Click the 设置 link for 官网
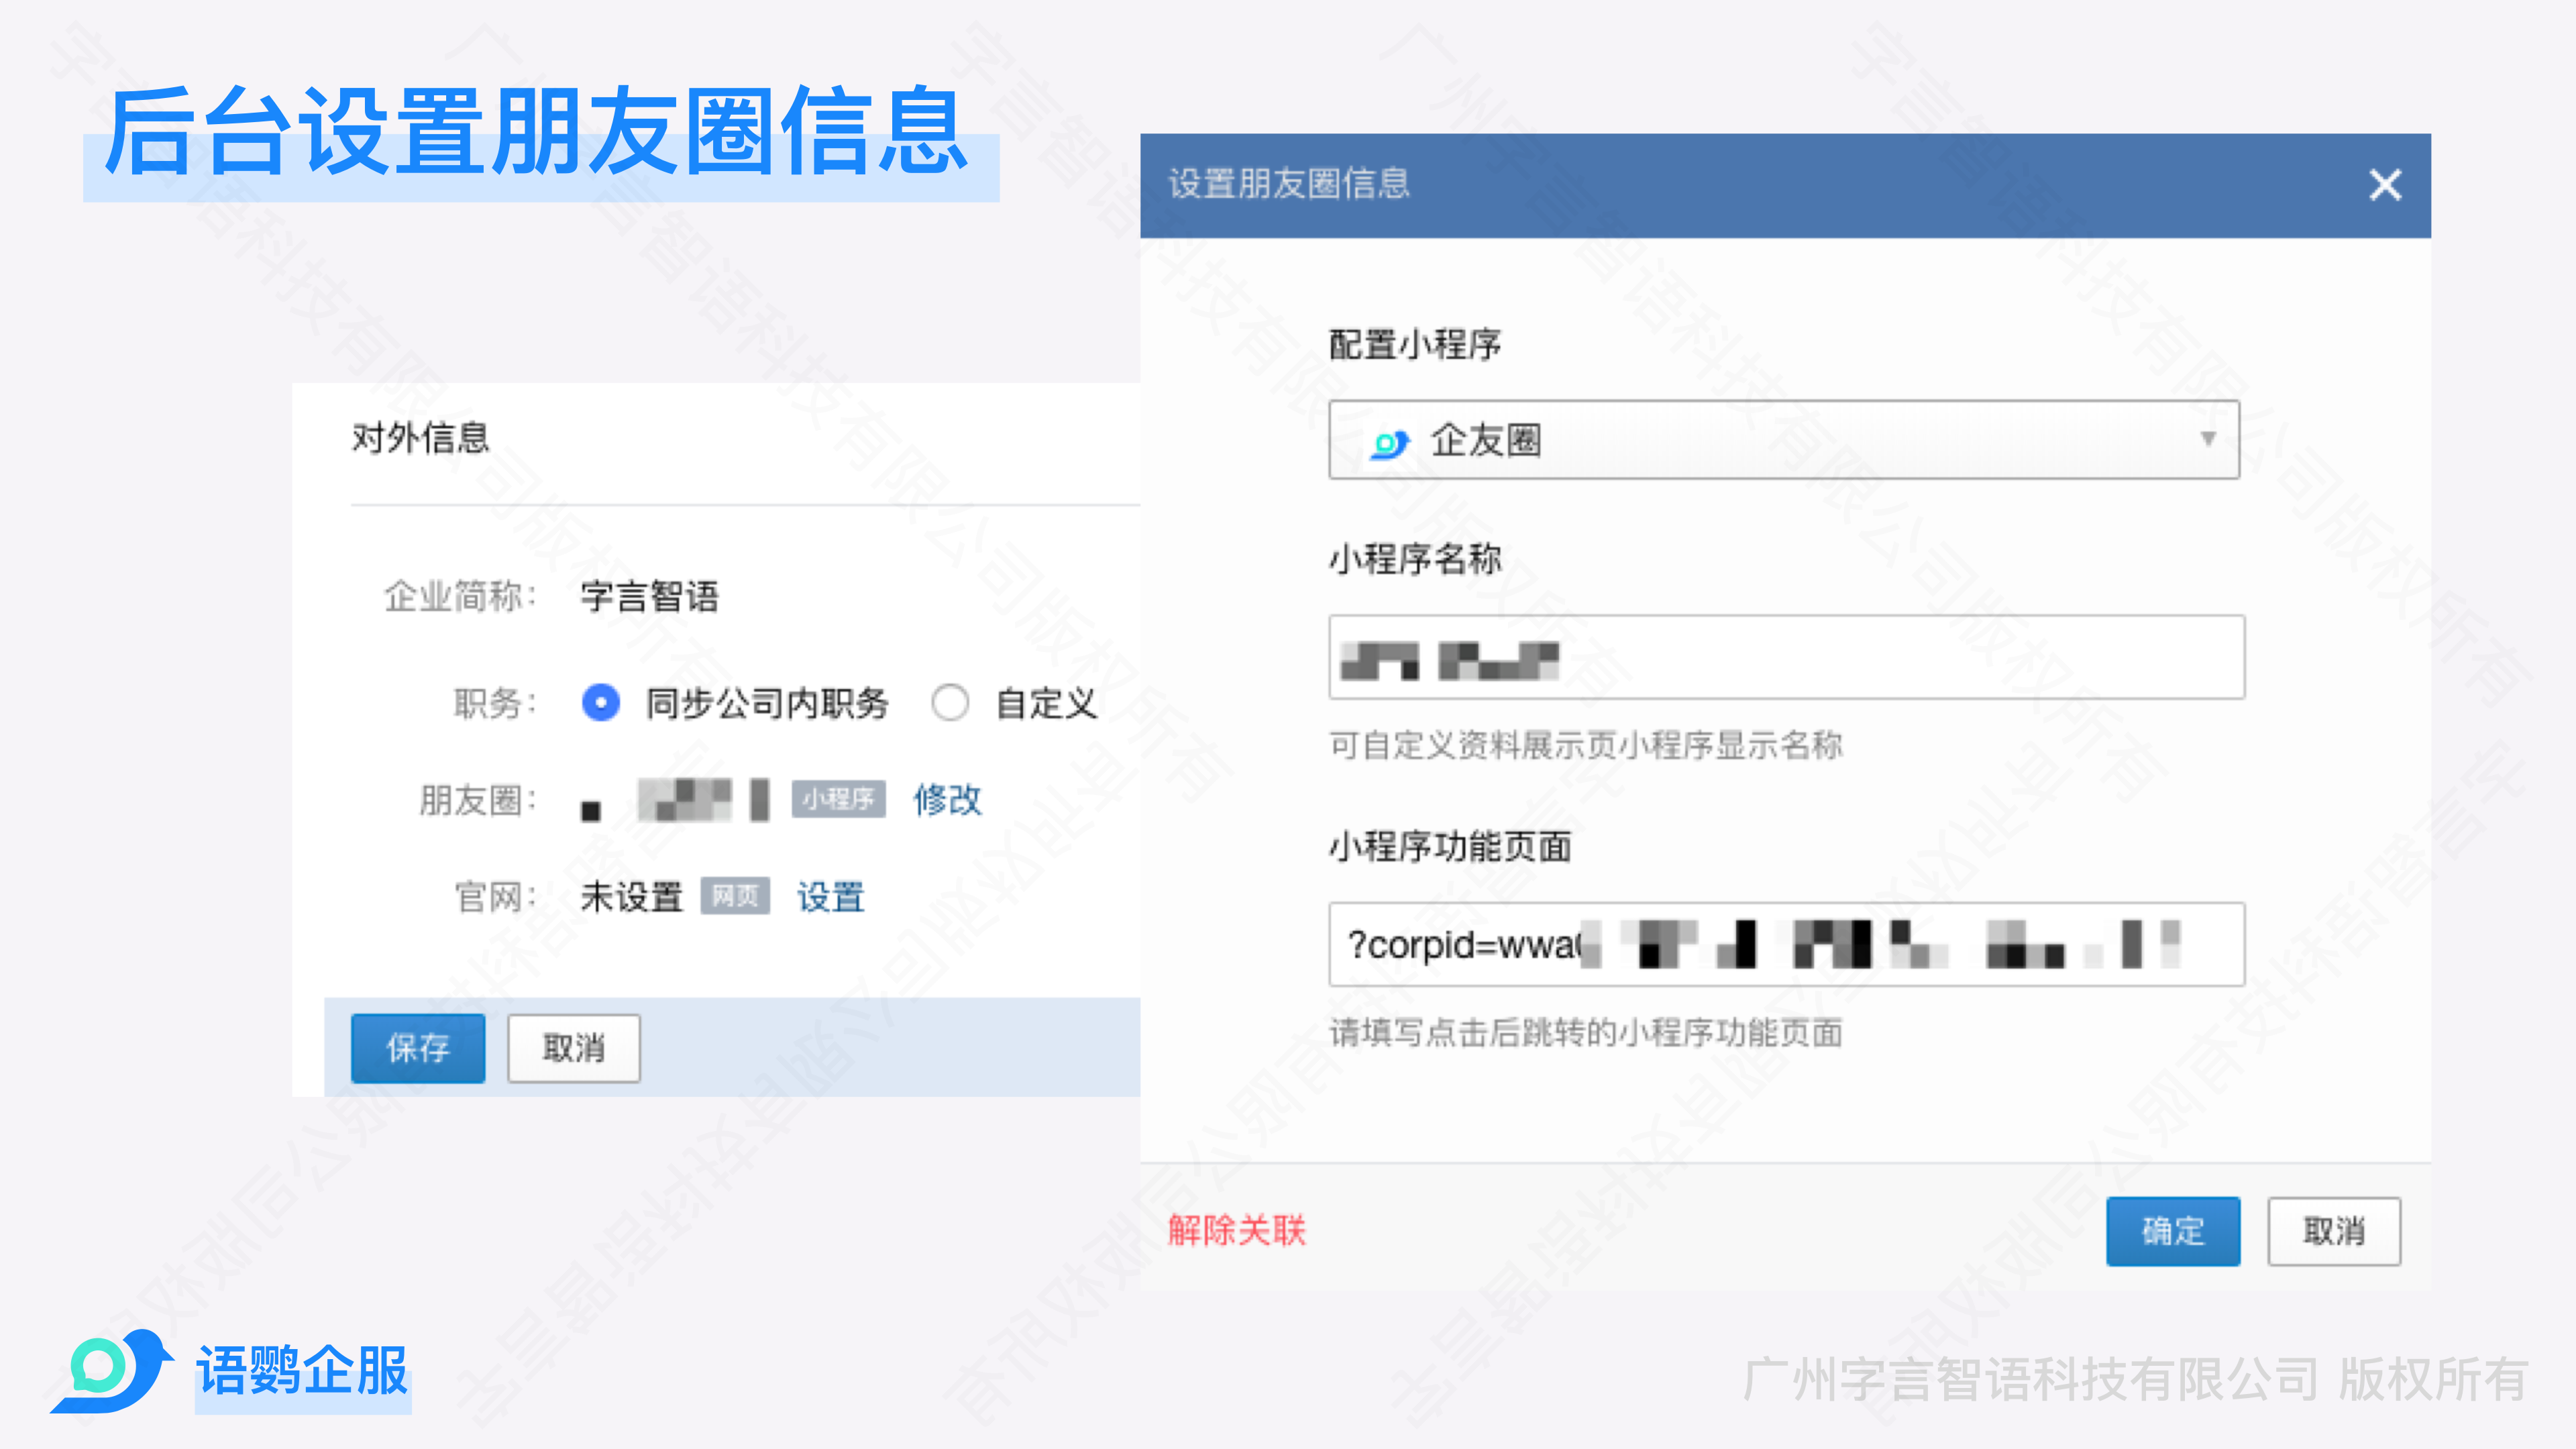 tap(830, 896)
